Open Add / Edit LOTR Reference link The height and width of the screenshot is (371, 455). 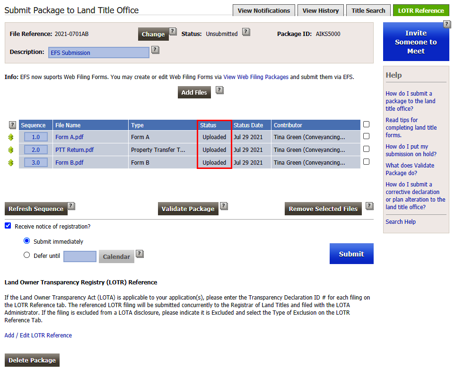coord(38,336)
